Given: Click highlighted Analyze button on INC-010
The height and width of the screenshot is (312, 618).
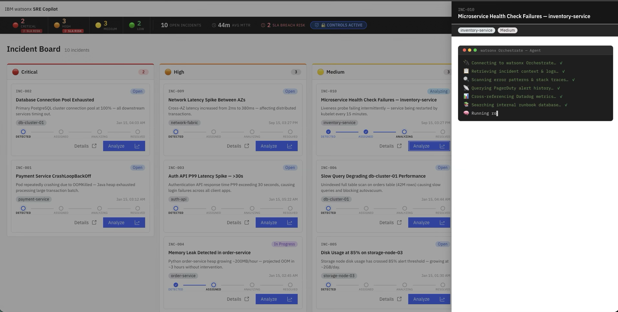Looking at the screenshot, I should click(429, 146).
